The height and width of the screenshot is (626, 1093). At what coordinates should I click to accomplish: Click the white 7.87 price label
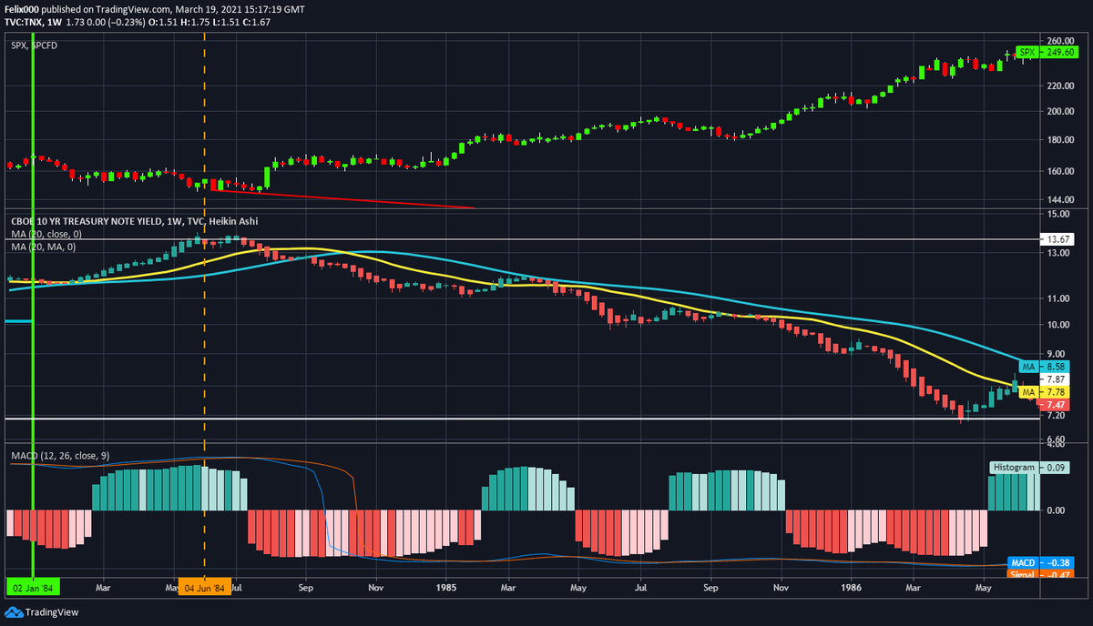pyautogui.click(x=1056, y=379)
